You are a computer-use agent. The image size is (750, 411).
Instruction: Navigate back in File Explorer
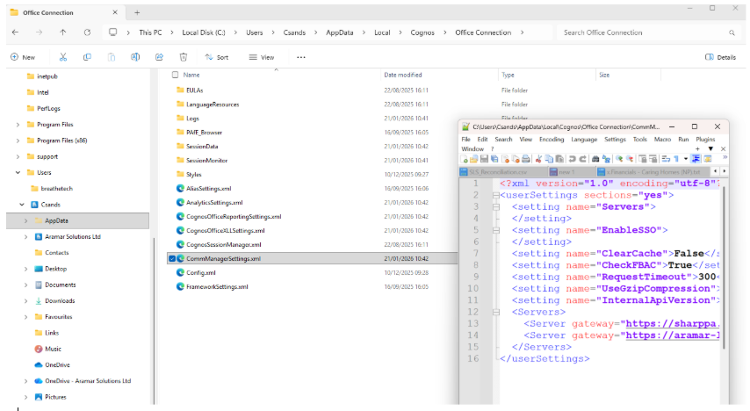(15, 32)
